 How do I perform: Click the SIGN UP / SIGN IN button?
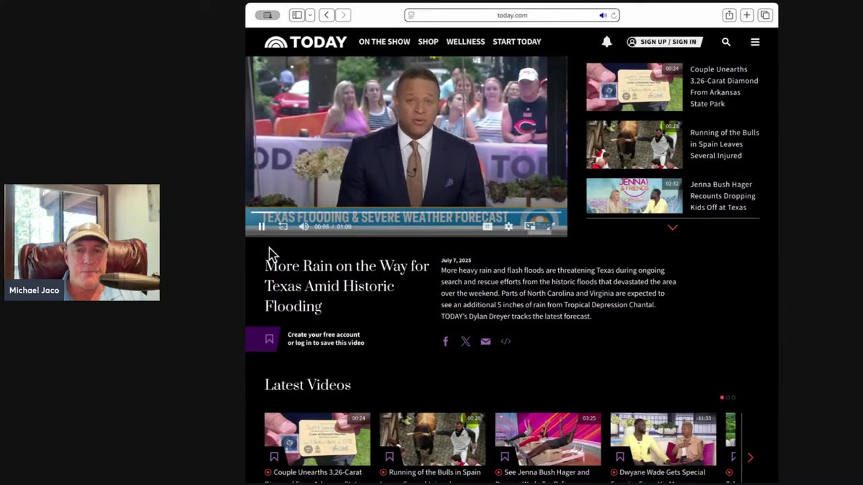point(665,42)
